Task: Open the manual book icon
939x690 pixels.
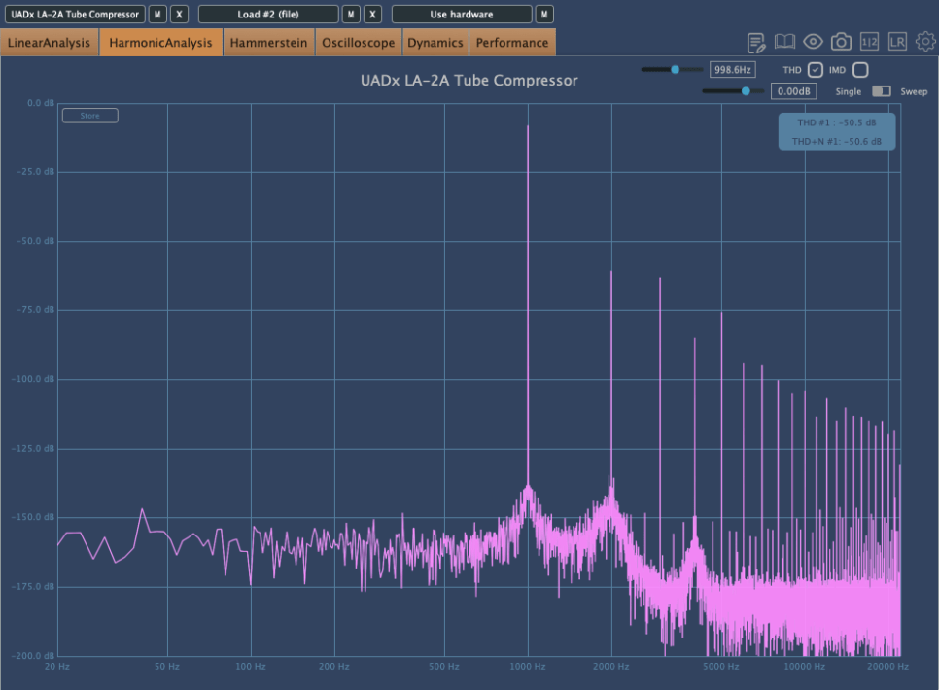Action: tap(784, 42)
